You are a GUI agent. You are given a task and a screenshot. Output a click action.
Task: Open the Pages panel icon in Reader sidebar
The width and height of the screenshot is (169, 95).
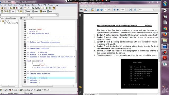pyautogui.click(x=80, y=15)
